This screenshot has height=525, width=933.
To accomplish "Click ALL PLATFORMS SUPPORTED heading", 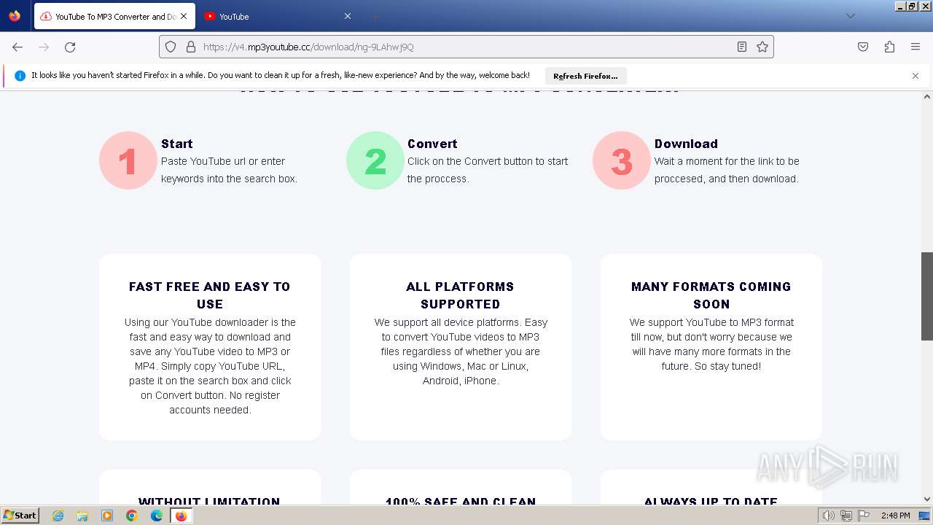I will pos(461,295).
